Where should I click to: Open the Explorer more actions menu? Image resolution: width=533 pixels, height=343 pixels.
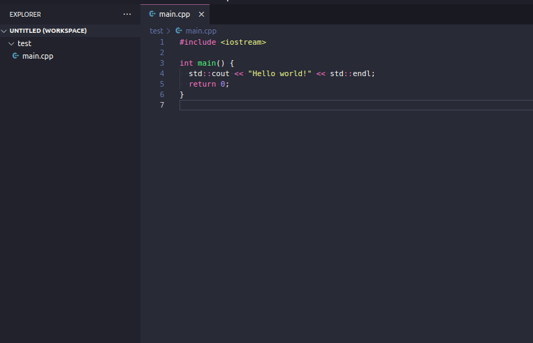pos(127,14)
